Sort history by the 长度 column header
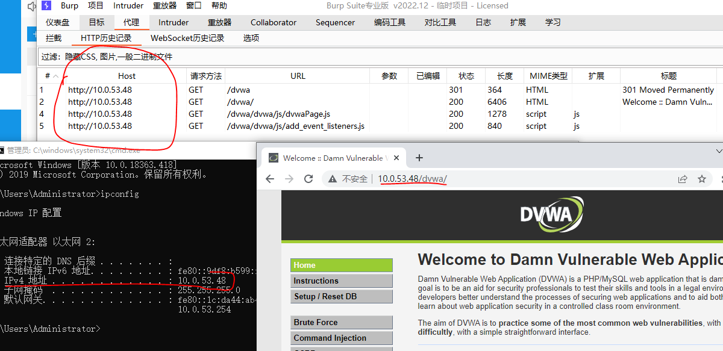Image resolution: width=723 pixels, height=351 pixels. pyautogui.click(x=505, y=76)
